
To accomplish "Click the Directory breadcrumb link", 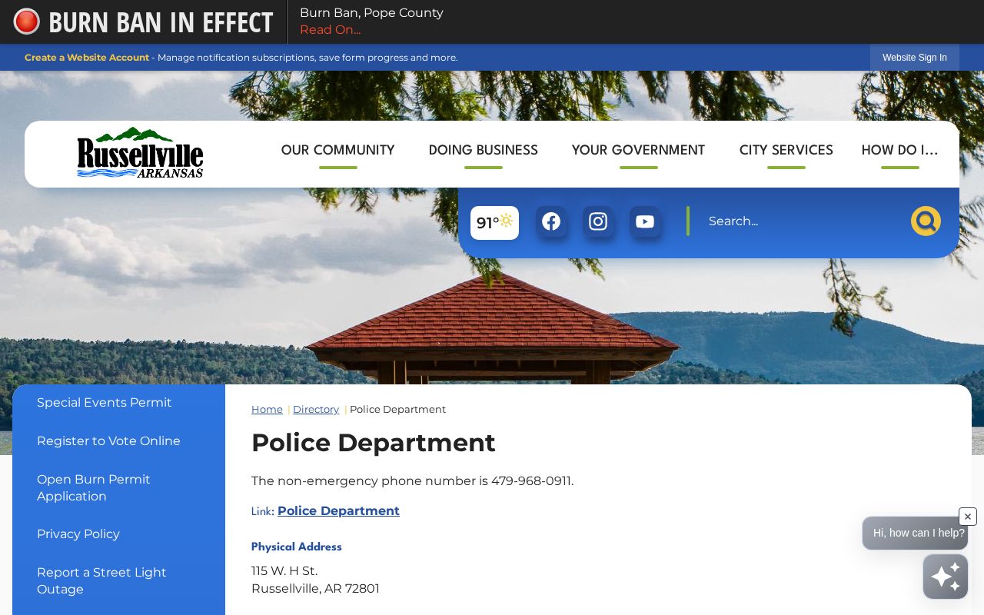I will [316, 409].
